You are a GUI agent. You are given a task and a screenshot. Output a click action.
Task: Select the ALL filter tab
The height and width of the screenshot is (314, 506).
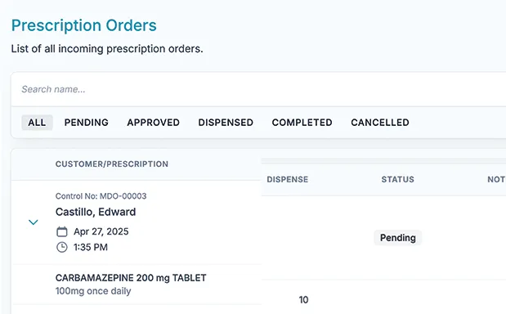(x=37, y=123)
